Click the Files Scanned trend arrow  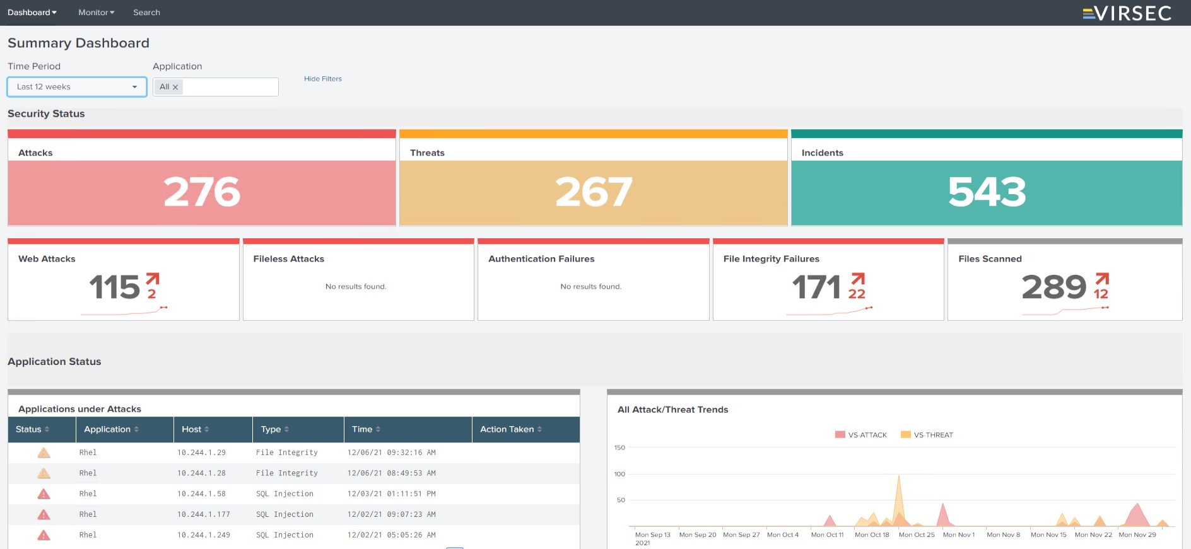(x=1102, y=279)
